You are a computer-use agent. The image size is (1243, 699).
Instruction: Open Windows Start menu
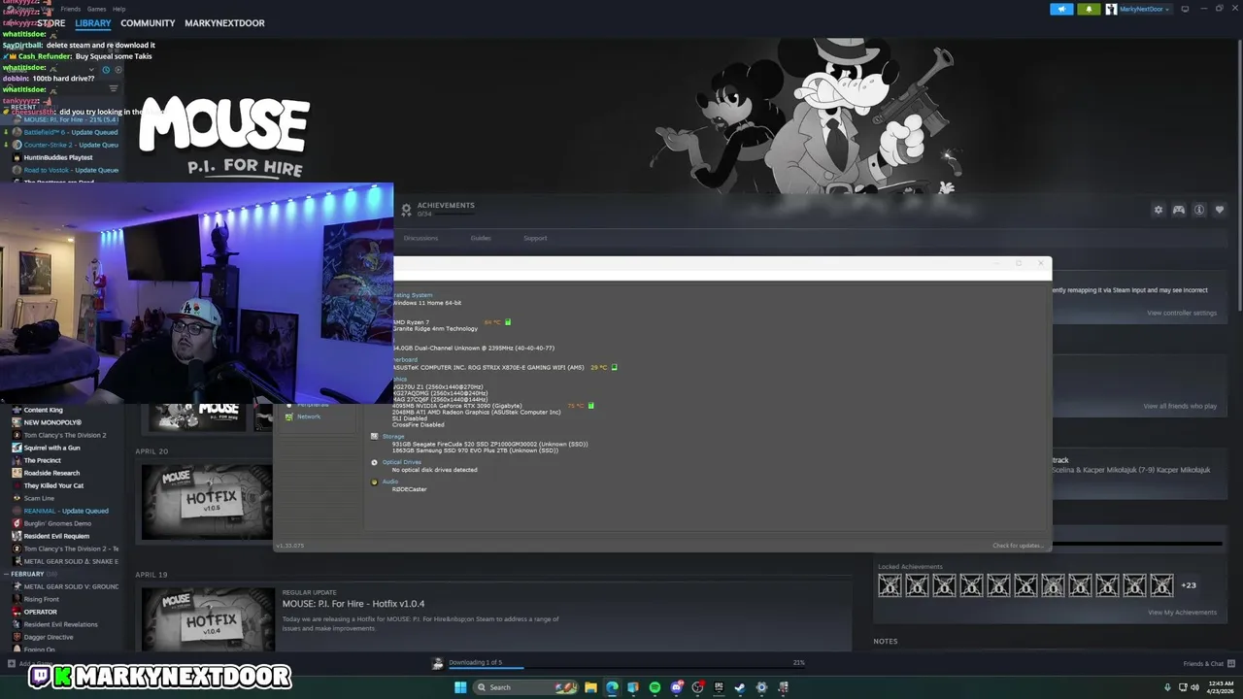click(460, 687)
